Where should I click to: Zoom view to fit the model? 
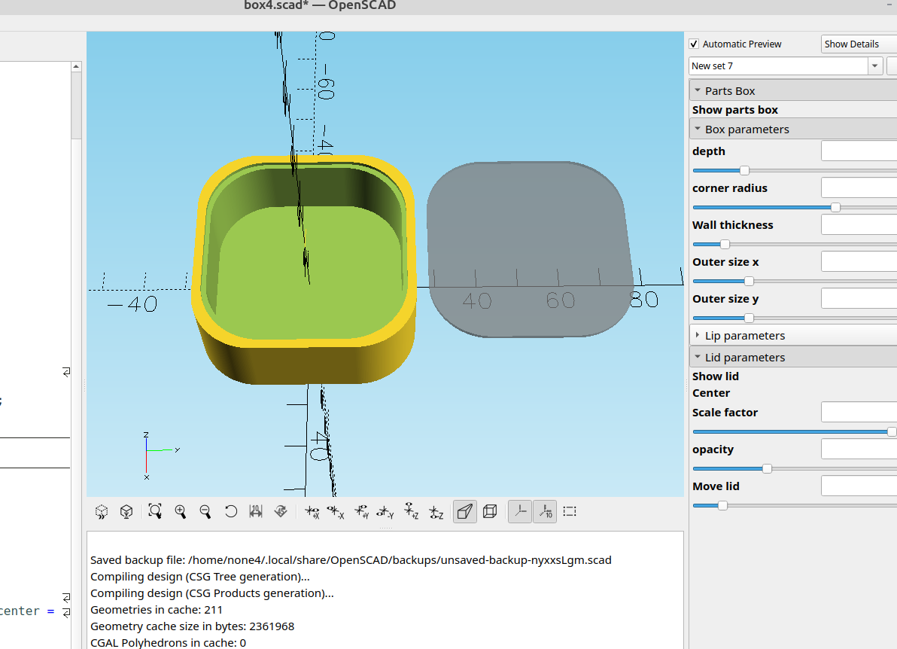(x=155, y=511)
